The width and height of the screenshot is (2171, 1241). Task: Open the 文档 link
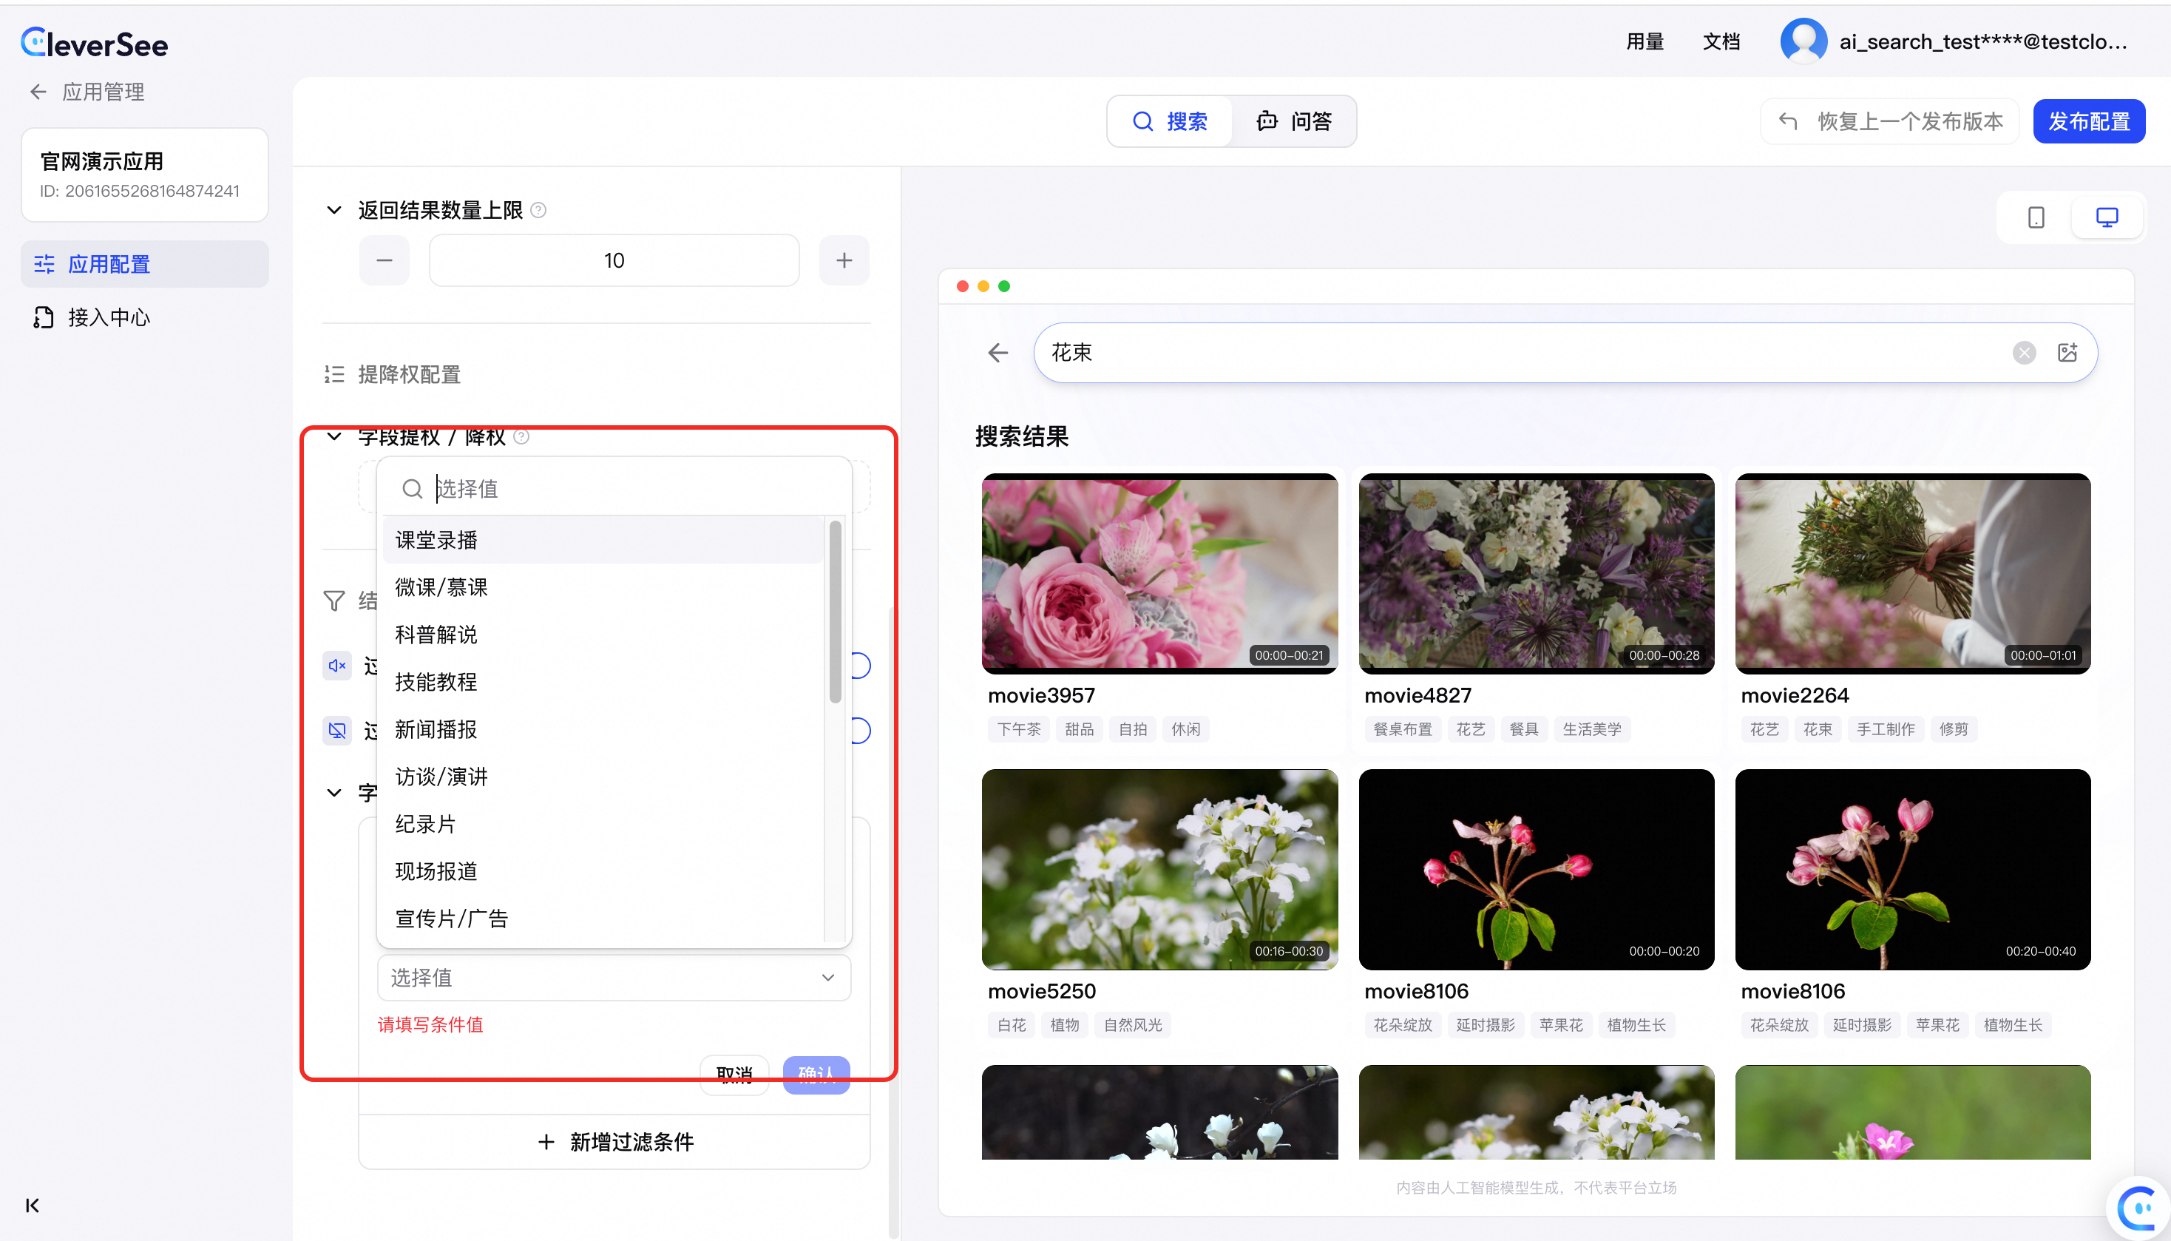(x=1721, y=41)
